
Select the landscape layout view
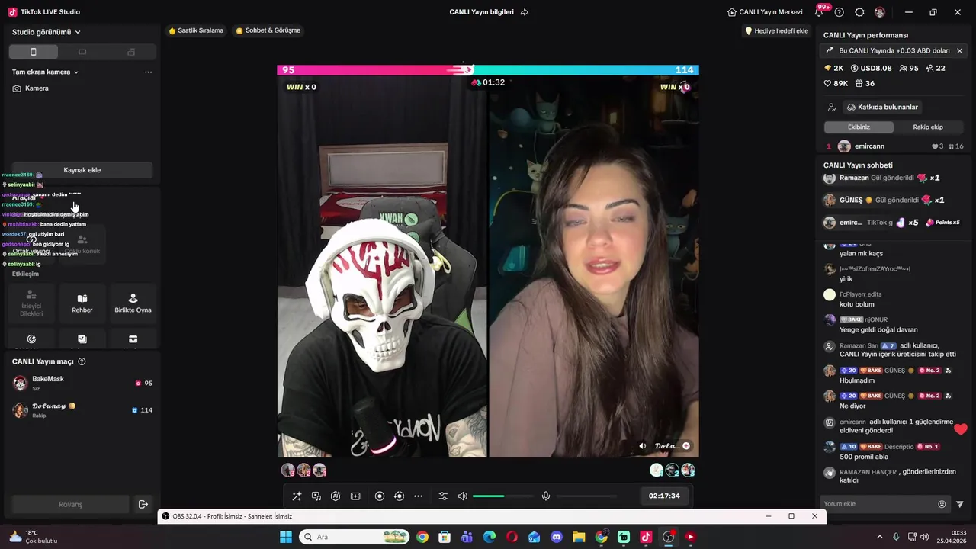pyautogui.click(x=82, y=52)
